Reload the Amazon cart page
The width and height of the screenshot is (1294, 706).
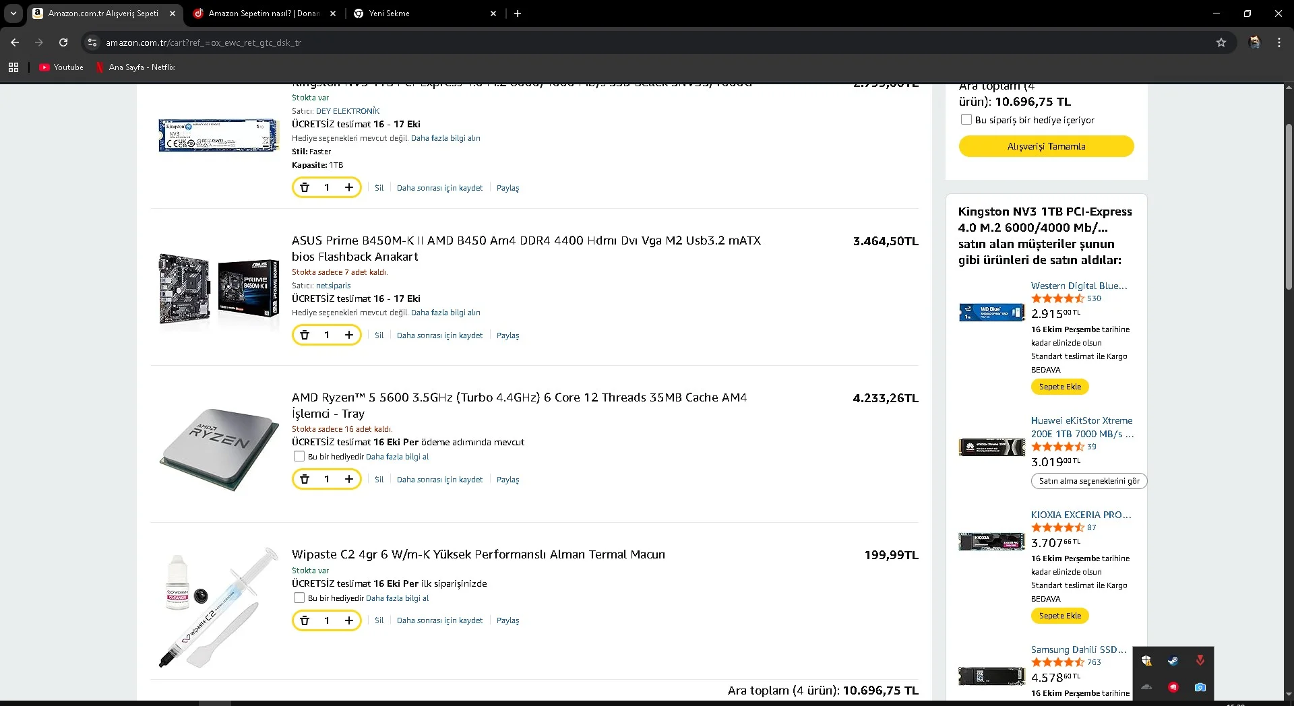(x=63, y=42)
